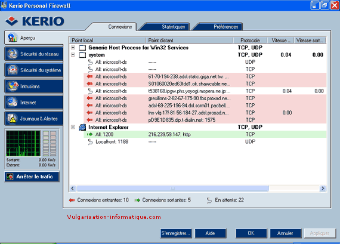This screenshot has height=244, width=340.
Task: Click listening icon for mopera.ne.jp row
Action: (90, 91)
